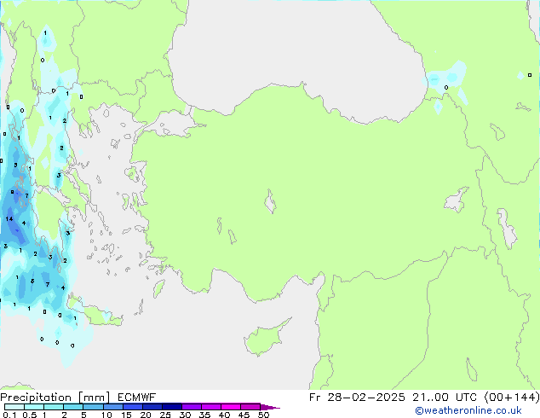Click the legend swatch between 10 and 15
The image size is (540, 418).
pyautogui.click(x=113, y=407)
